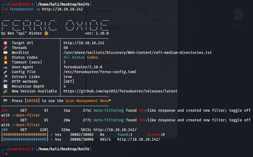The image size is (253, 157).
Task: Click the party popper beside New Version Available
Action: (5, 91)
